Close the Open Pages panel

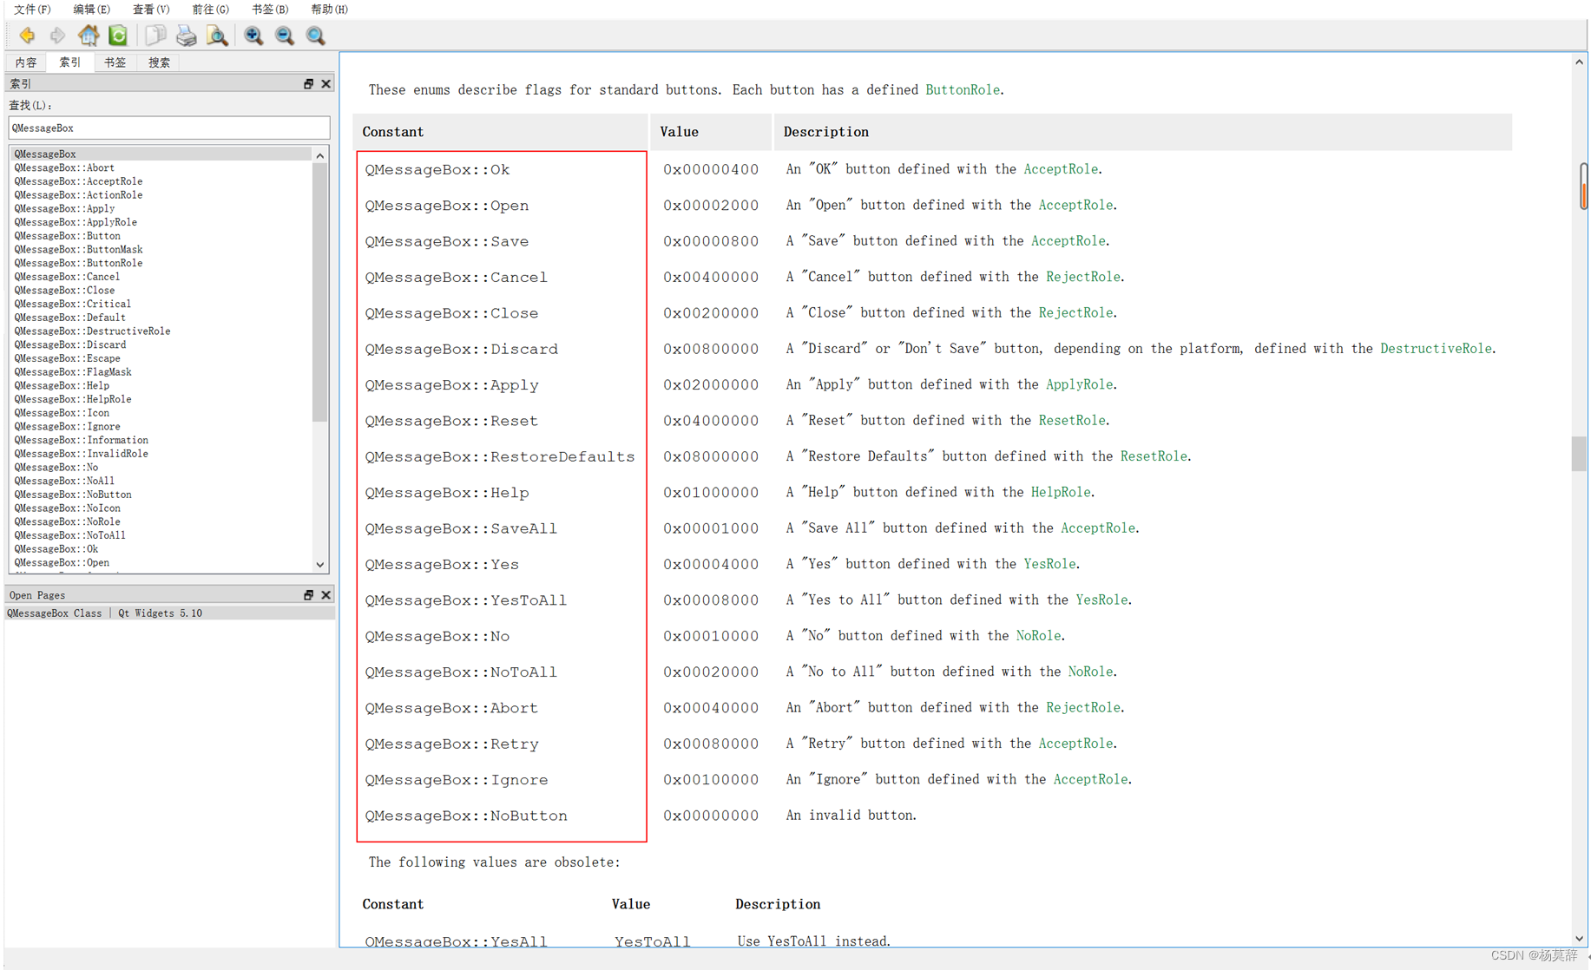(x=325, y=594)
